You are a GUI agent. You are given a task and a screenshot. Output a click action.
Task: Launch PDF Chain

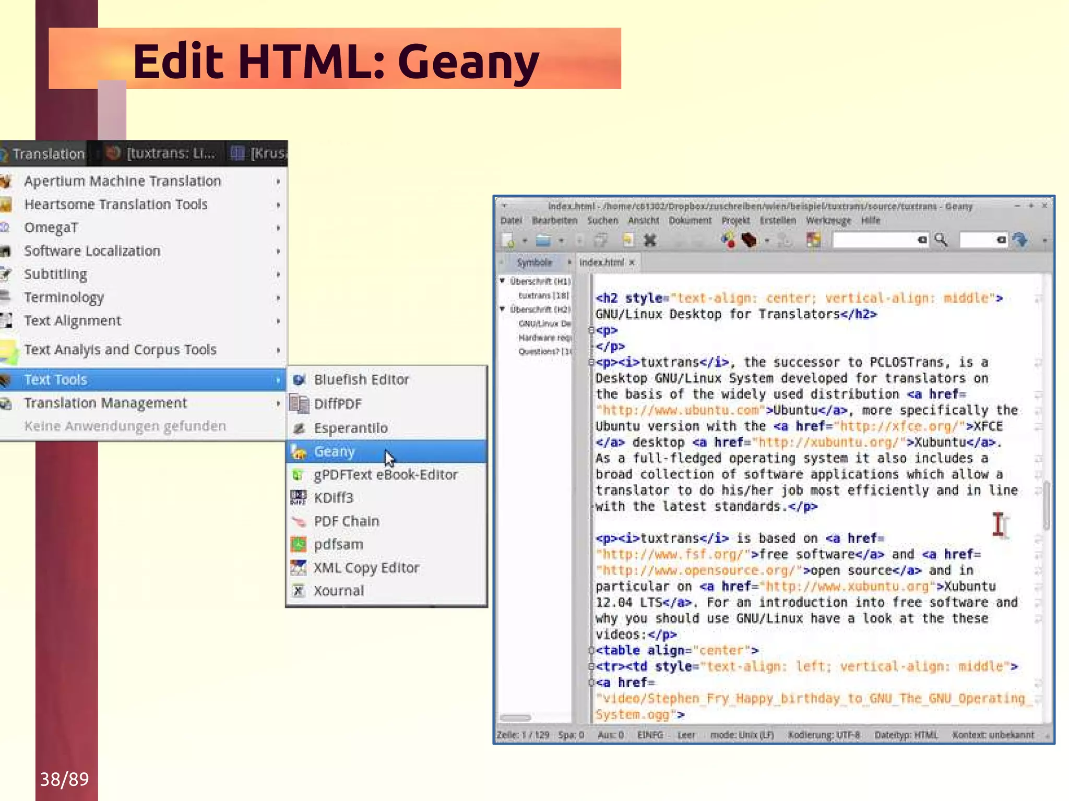click(387, 521)
